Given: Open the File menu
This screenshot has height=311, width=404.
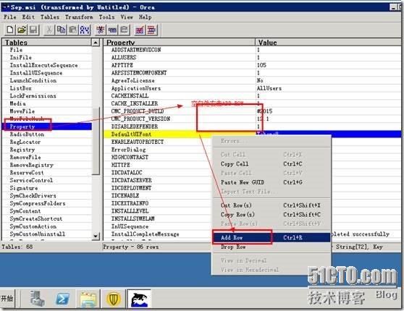Looking at the screenshot, I should point(10,17).
